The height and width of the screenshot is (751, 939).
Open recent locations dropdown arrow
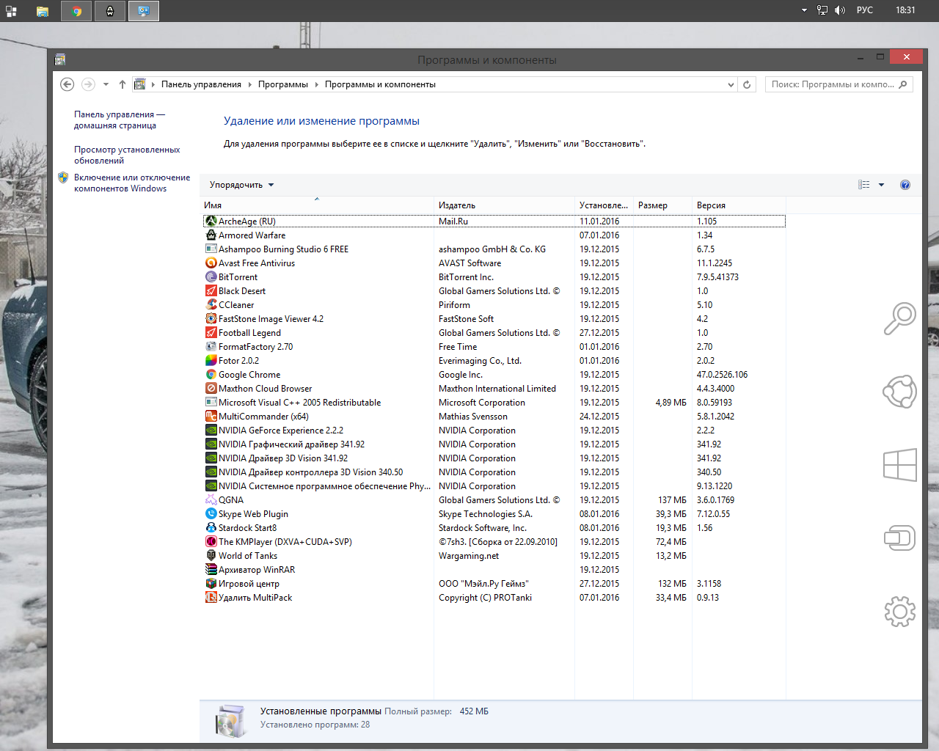106,84
